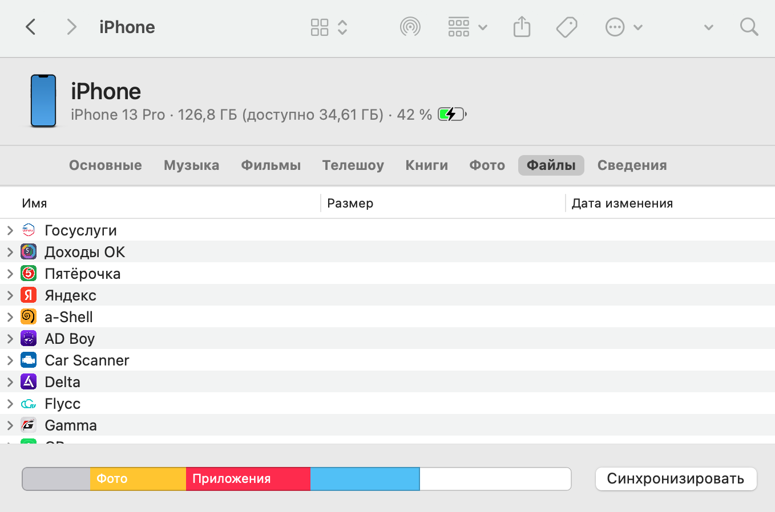Click the Search magnifier icon
Viewport: 775px width, 512px height.
coord(749,27)
